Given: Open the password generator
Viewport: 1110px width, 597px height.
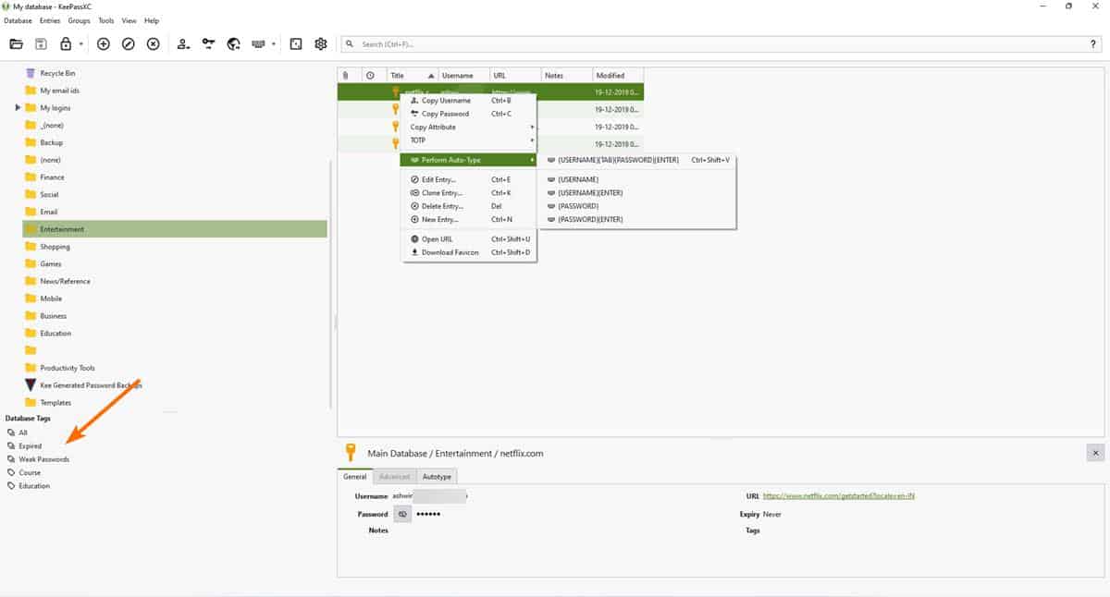Looking at the screenshot, I should point(296,43).
